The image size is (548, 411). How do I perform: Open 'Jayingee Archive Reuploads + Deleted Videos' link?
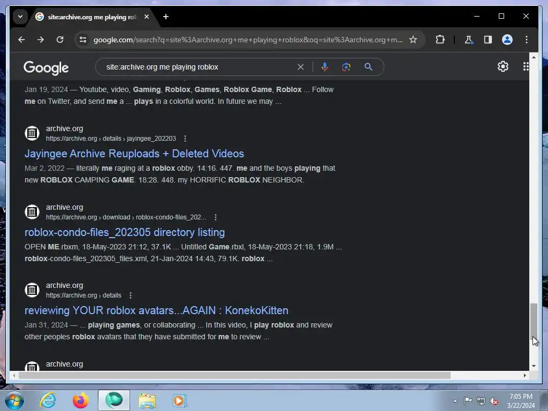click(x=134, y=154)
